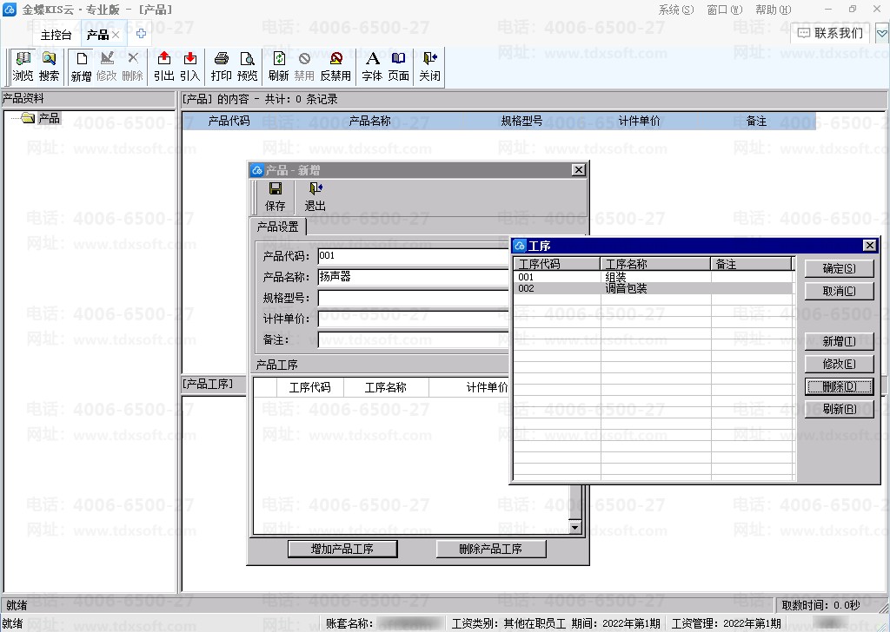The width and height of the screenshot is (890, 632).
Task: Click the 刷新(R) button in 工序 dialog
Action: (x=839, y=409)
